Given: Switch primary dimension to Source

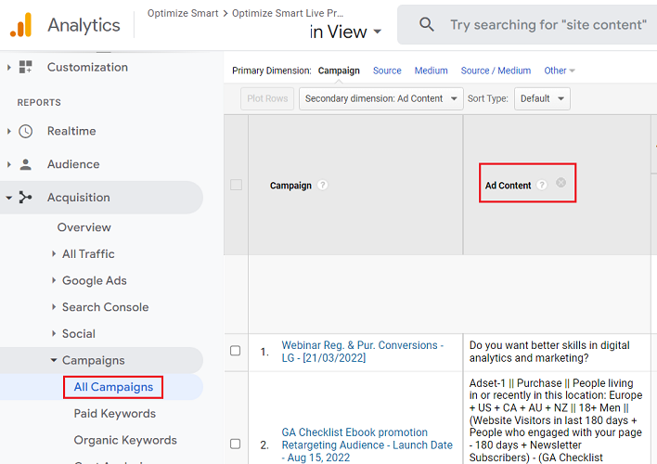Looking at the screenshot, I should [387, 71].
